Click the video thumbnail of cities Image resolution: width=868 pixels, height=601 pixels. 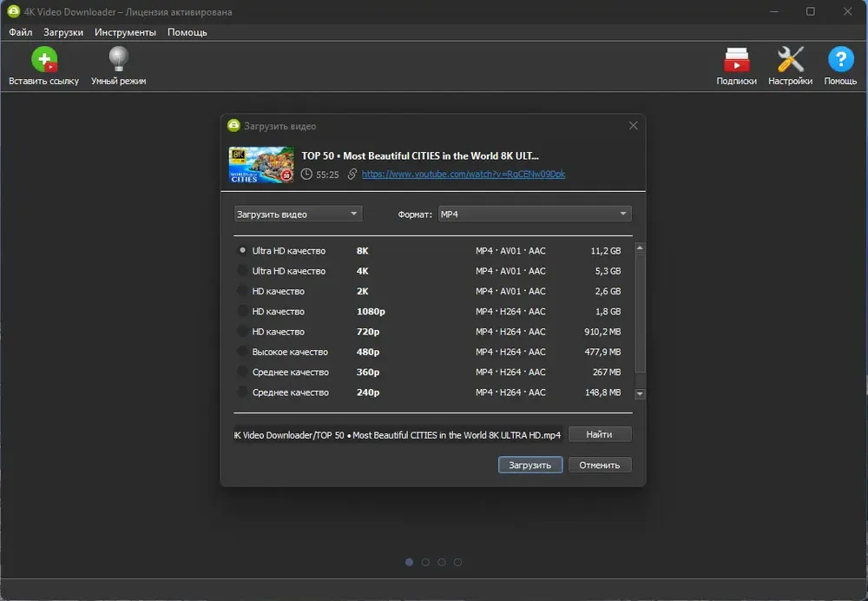pos(261,164)
